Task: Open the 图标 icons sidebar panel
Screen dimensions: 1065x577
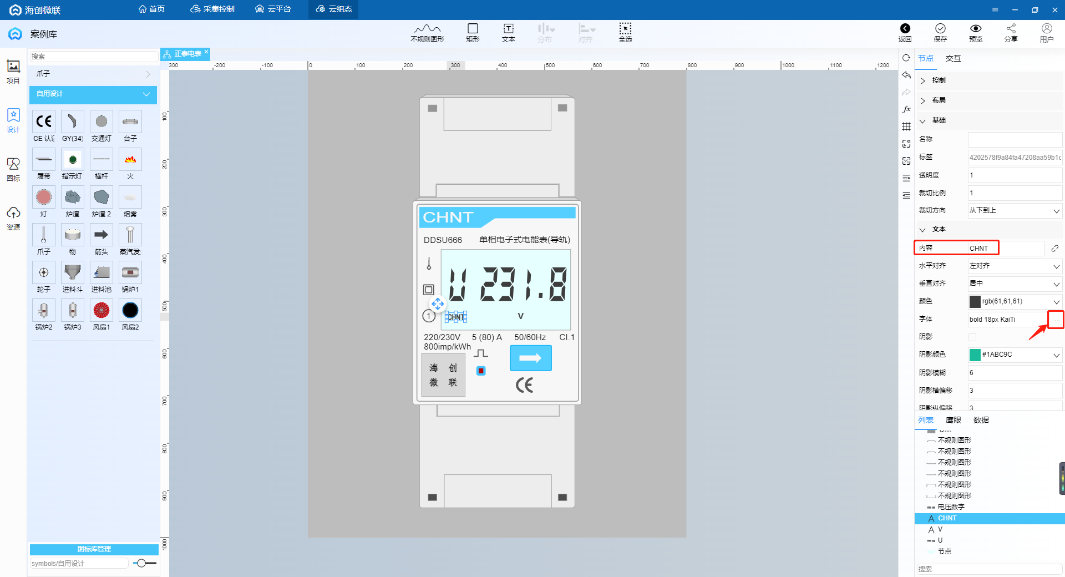Action: [x=13, y=169]
